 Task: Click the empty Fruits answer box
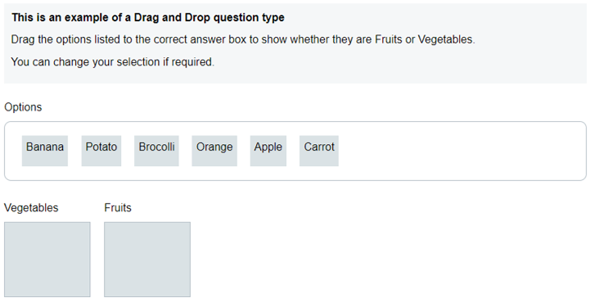pos(147,259)
